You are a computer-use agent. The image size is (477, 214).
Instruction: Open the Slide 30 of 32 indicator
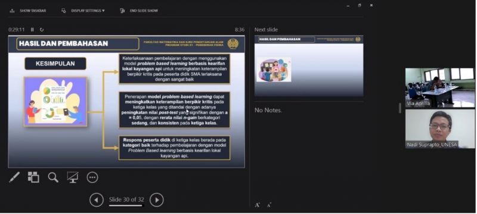tap(126, 200)
